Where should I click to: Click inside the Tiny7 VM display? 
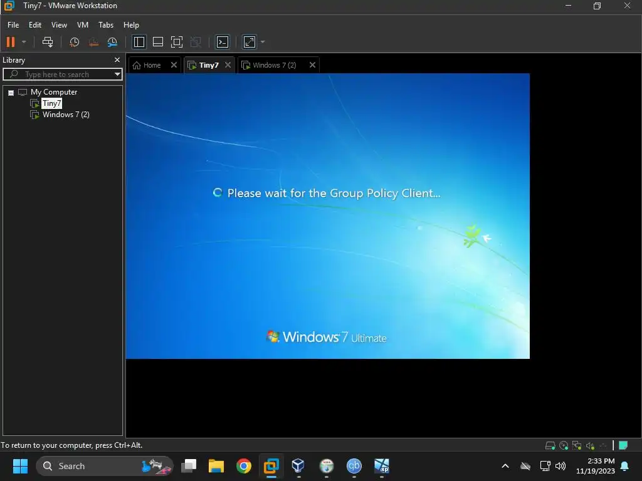pyautogui.click(x=327, y=216)
